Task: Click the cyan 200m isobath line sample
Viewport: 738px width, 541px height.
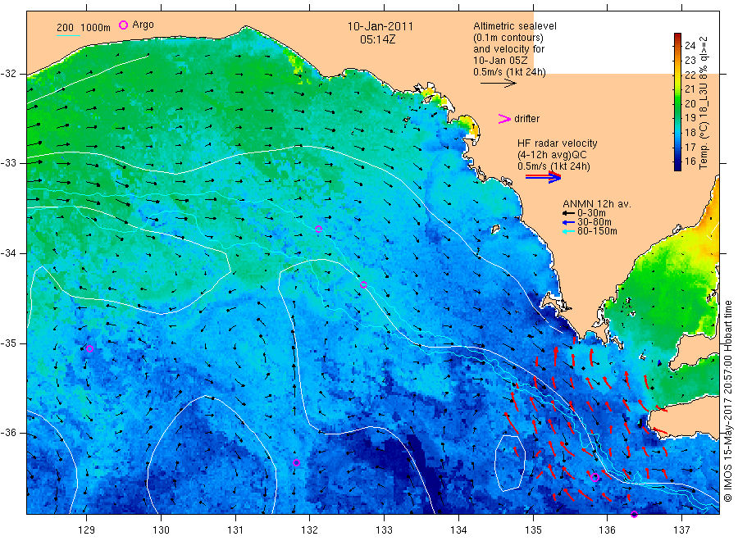Action: pyautogui.click(x=68, y=35)
